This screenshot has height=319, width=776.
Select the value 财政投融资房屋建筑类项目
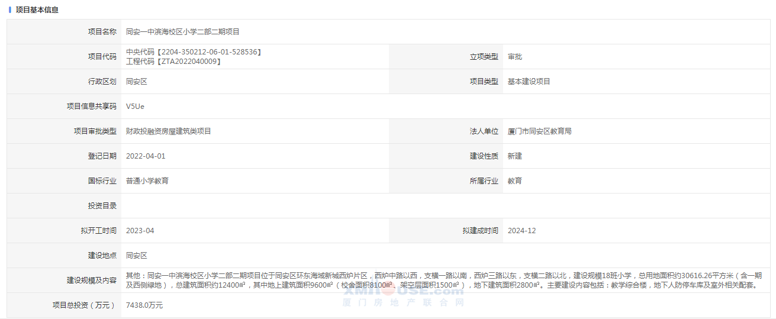pyautogui.click(x=168, y=131)
